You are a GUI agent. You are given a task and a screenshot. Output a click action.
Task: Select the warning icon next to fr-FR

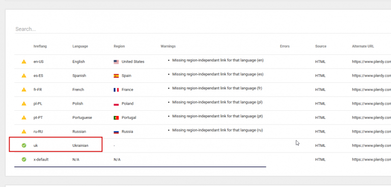pos(24,89)
